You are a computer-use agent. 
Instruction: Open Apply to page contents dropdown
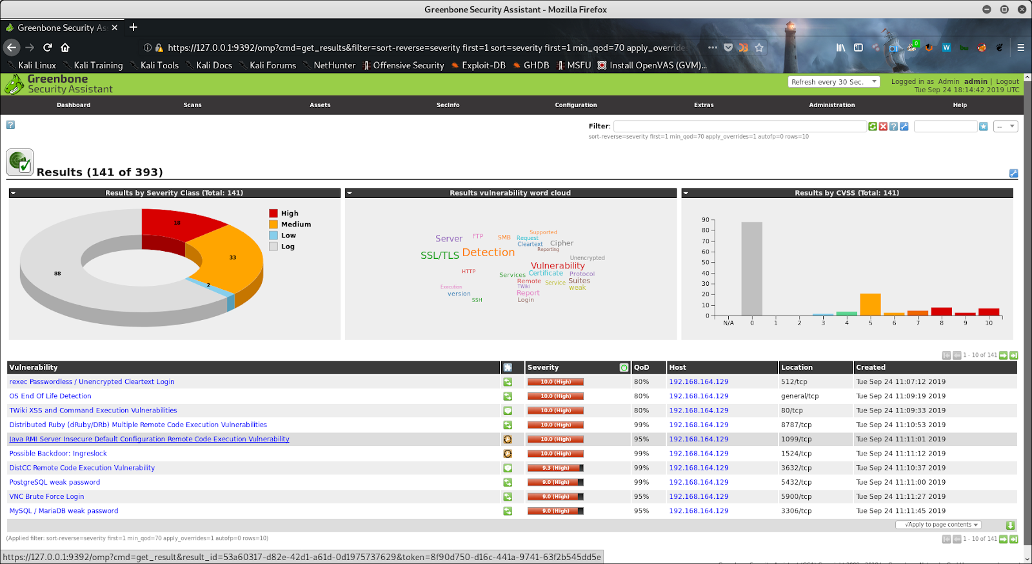coord(938,525)
